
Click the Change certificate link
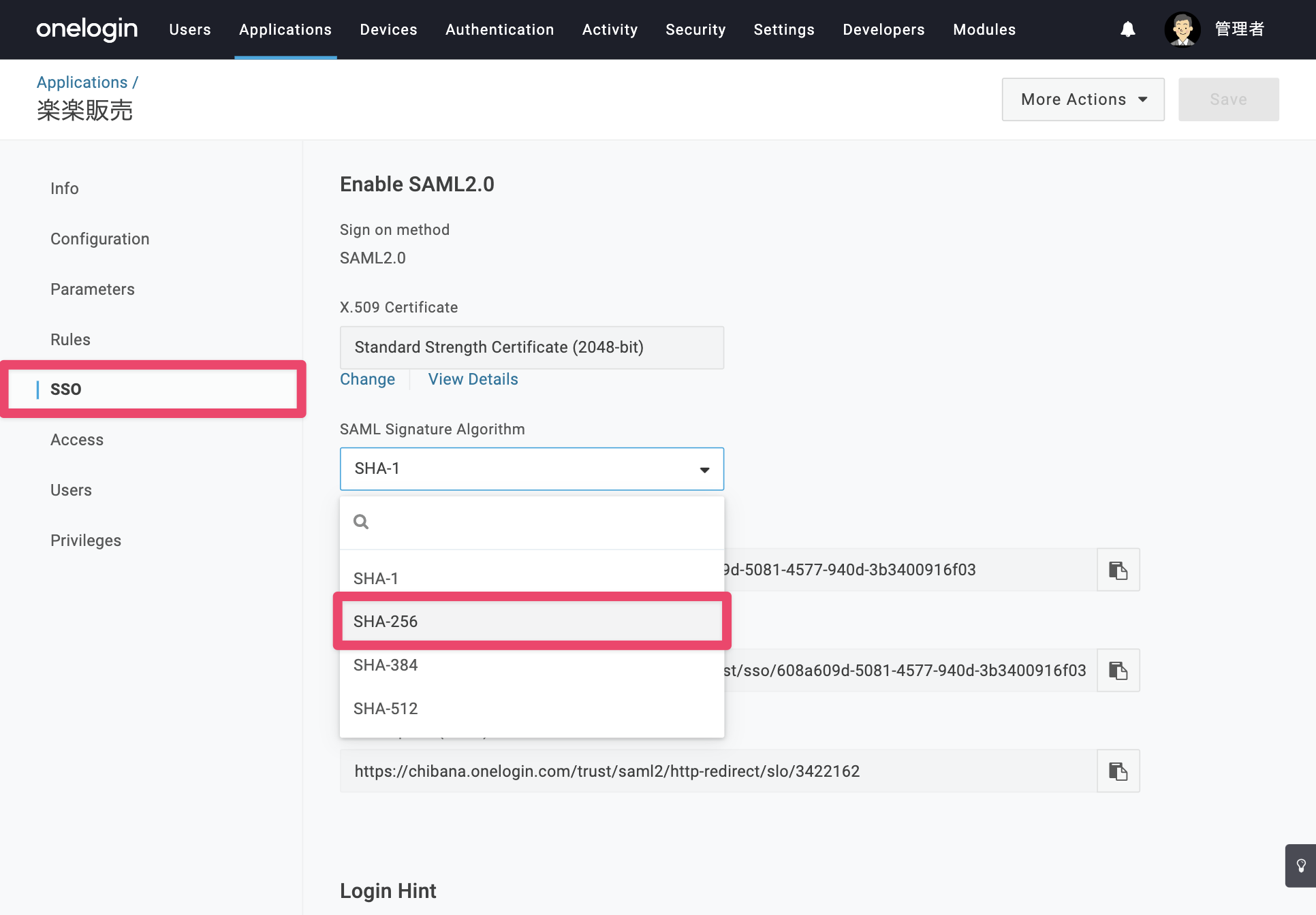pos(367,379)
